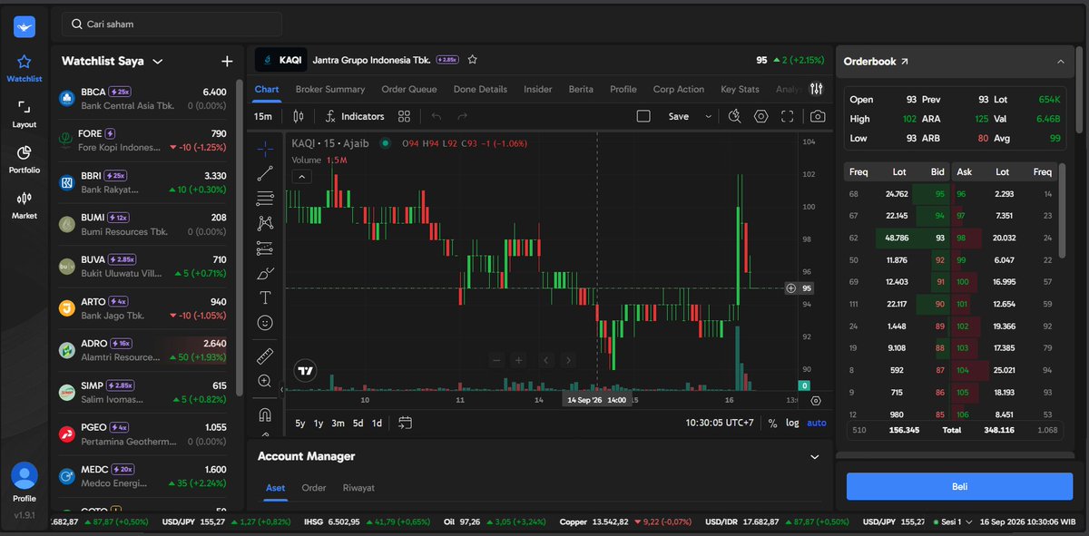1089x536 pixels.
Task: Pop out the Orderbook with the arrow icon
Action: [x=904, y=62]
